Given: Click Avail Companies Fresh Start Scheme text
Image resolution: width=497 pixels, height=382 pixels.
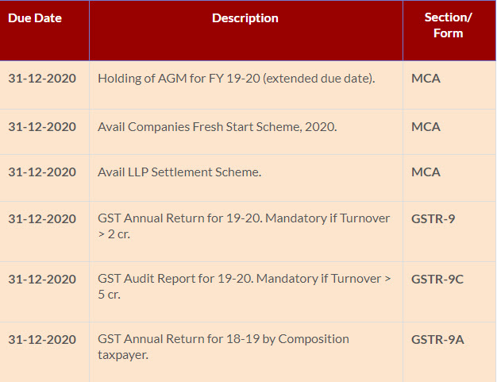Looking at the screenshot, I should tap(217, 126).
